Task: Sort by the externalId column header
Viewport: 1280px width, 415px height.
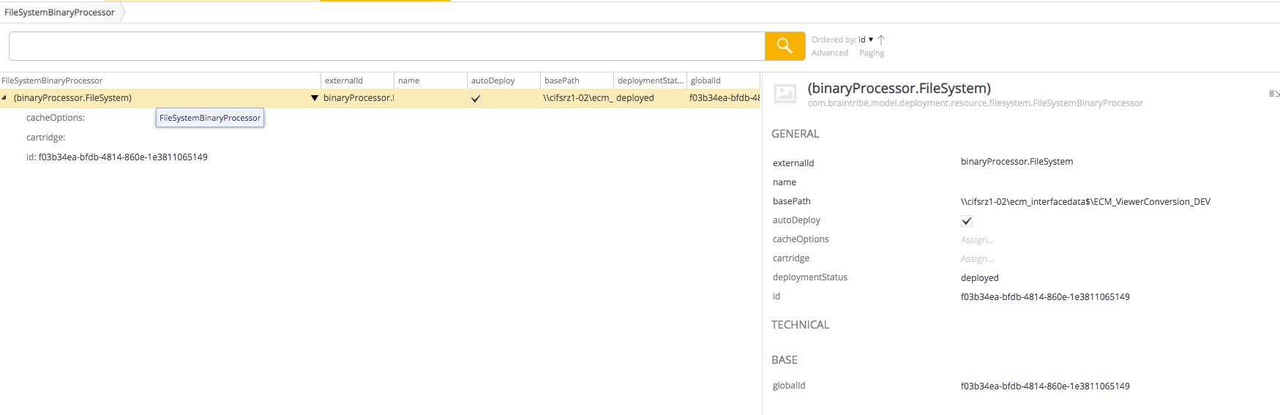Action: 344,81
